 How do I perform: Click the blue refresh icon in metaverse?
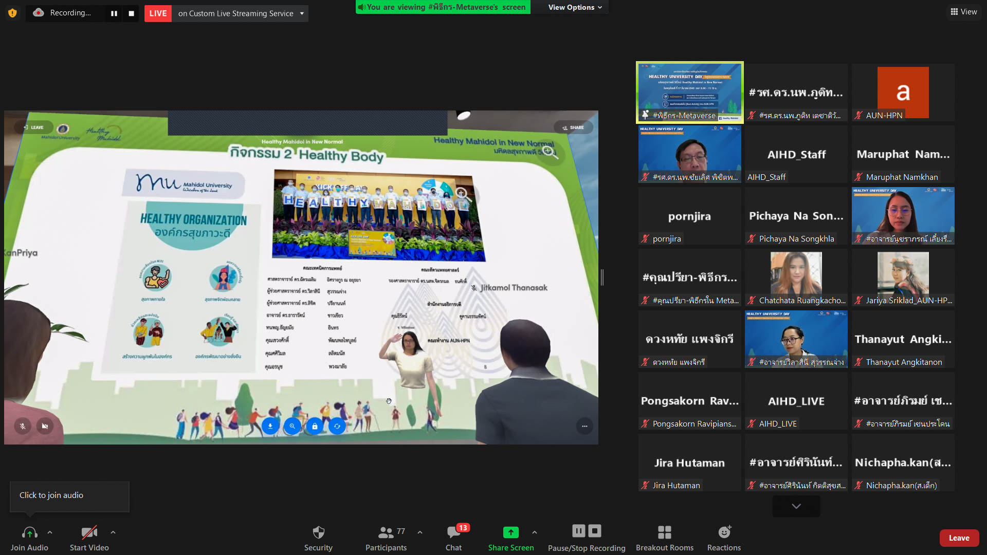(x=337, y=426)
